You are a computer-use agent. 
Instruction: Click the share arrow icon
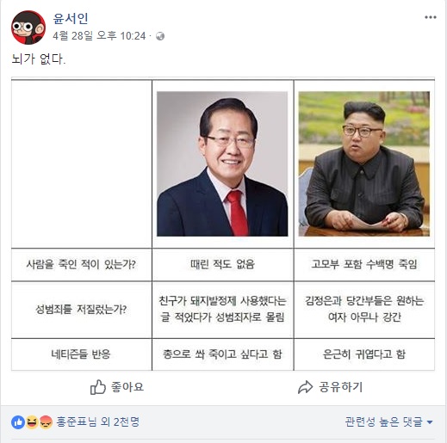pos(305,387)
